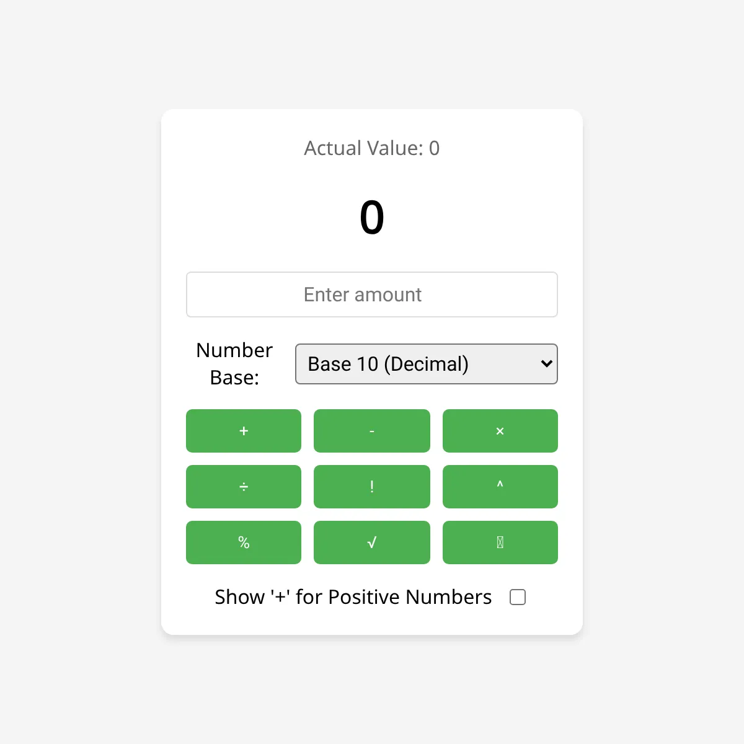Viewport: 744px width, 744px height.
Task: Open the Number Base dropdown
Action: [x=426, y=364]
